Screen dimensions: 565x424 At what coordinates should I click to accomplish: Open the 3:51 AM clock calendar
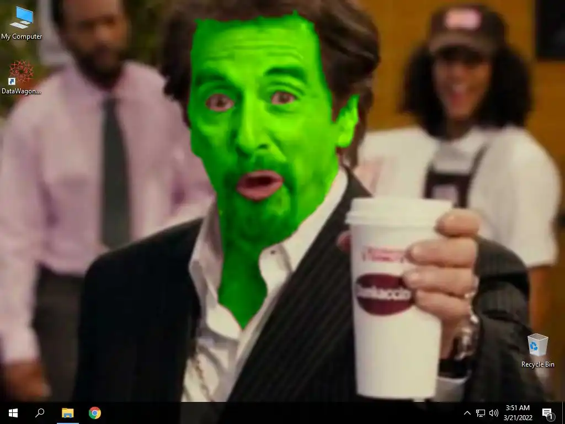click(518, 413)
